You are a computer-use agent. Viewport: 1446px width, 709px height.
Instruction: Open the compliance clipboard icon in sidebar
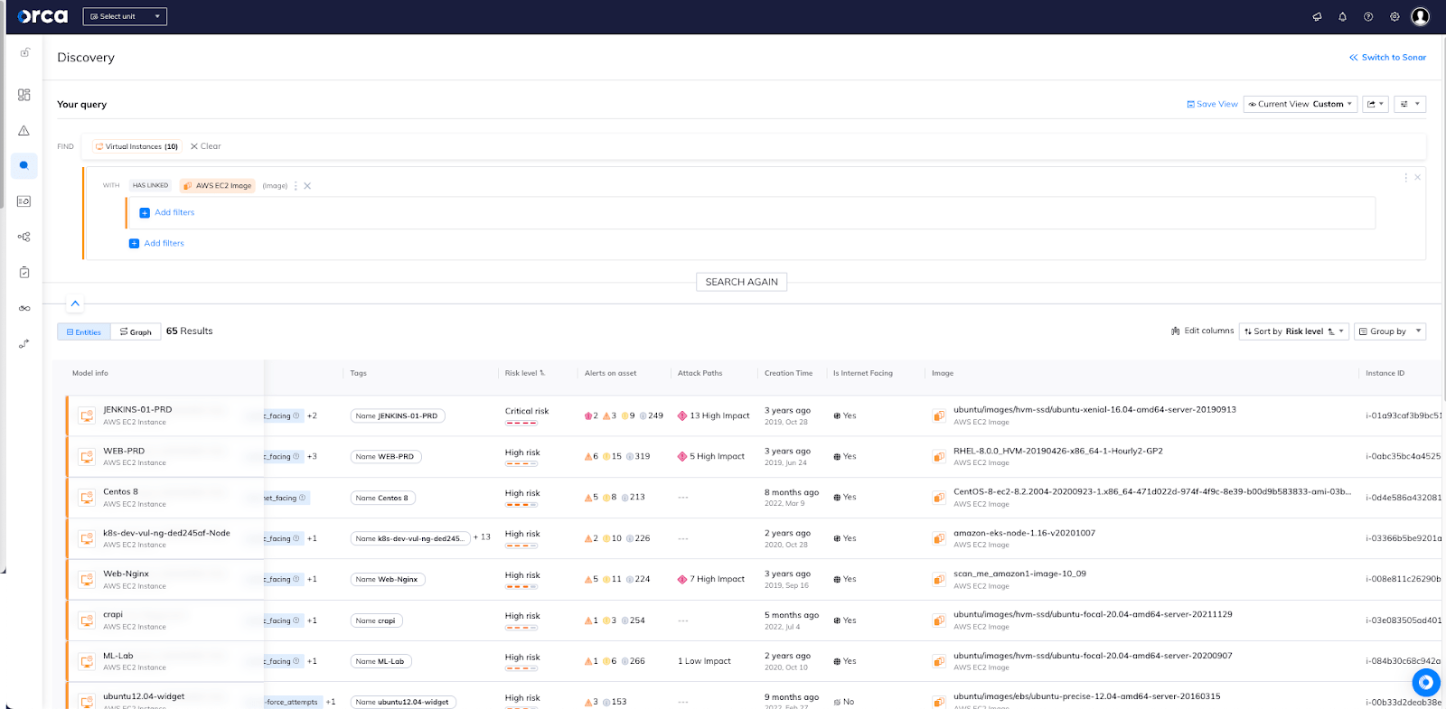(24, 272)
